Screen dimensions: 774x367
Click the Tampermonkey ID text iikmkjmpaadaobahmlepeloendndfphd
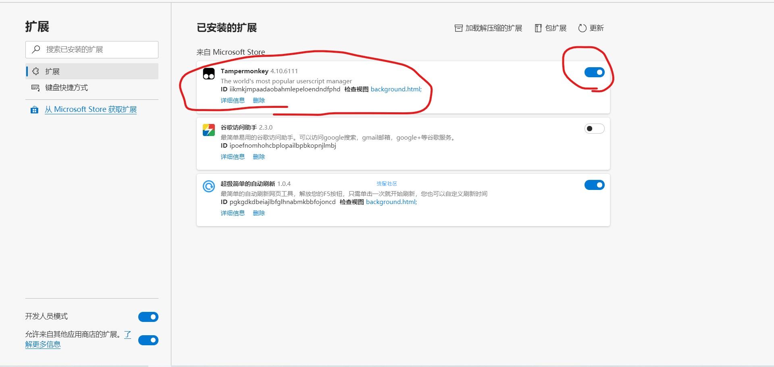point(285,89)
